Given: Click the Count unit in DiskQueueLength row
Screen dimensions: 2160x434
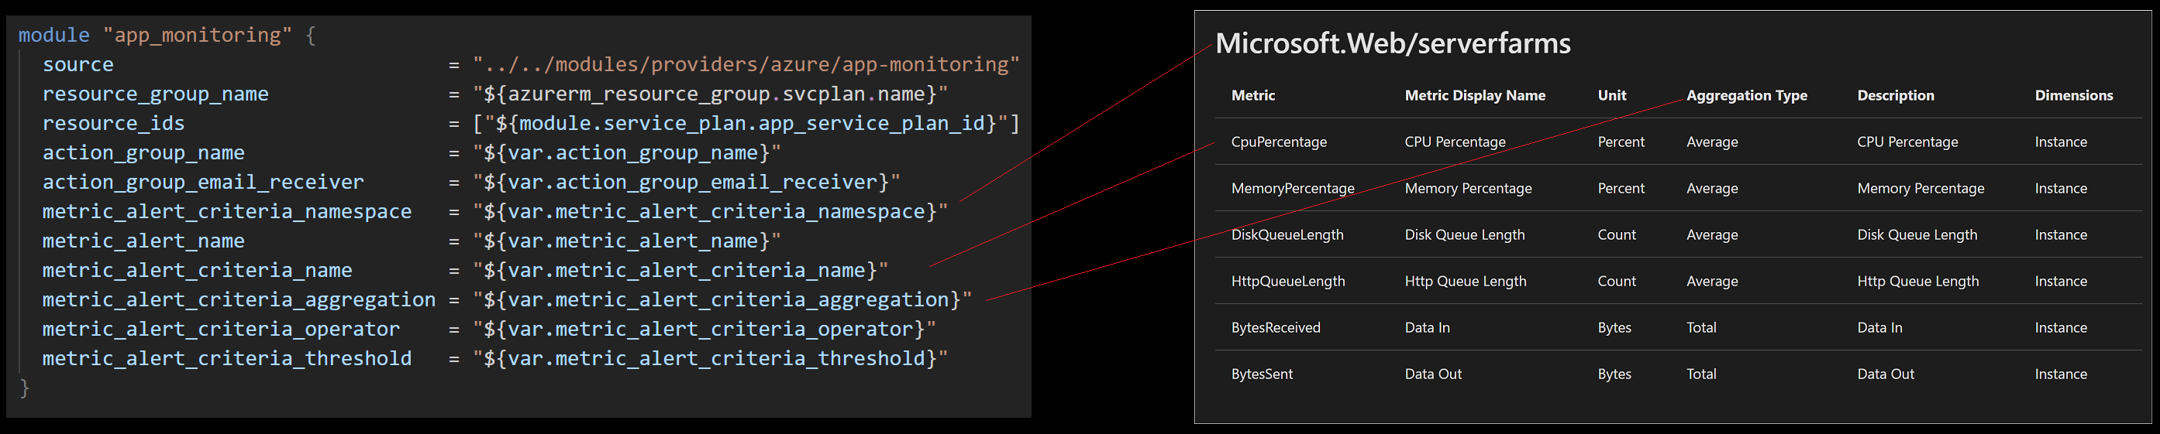Looking at the screenshot, I should pyautogui.click(x=1617, y=235).
